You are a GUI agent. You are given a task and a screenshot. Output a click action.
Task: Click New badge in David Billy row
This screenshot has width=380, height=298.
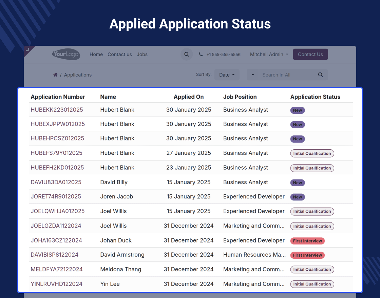pyautogui.click(x=297, y=183)
